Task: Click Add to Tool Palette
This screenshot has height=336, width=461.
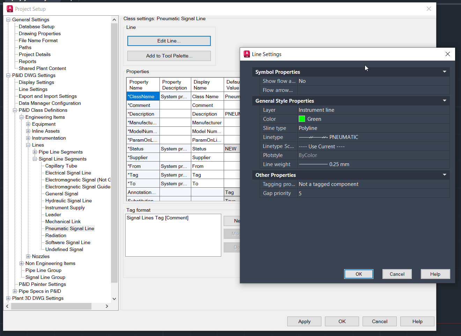Action: coord(169,56)
